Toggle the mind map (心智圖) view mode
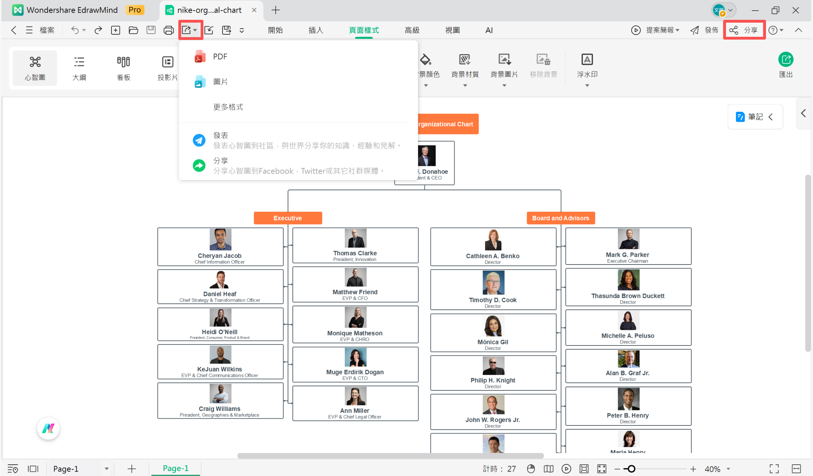813x476 pixels. (35, 68)
